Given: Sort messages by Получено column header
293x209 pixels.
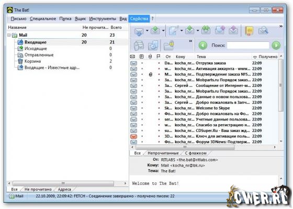Looking at the screenshot, I should (x=265, y=57).
